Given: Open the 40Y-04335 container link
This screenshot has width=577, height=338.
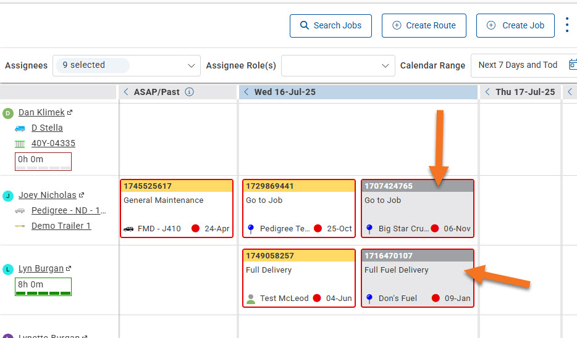Looking at the screenshot, I should coord(53,143).
